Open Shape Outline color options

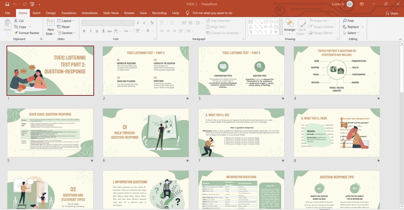tap(322, 27)
